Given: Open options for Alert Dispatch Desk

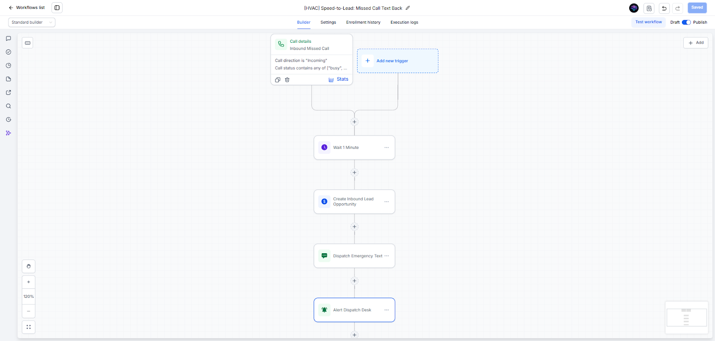Looking at the screenshot, I should click(387, 310).
